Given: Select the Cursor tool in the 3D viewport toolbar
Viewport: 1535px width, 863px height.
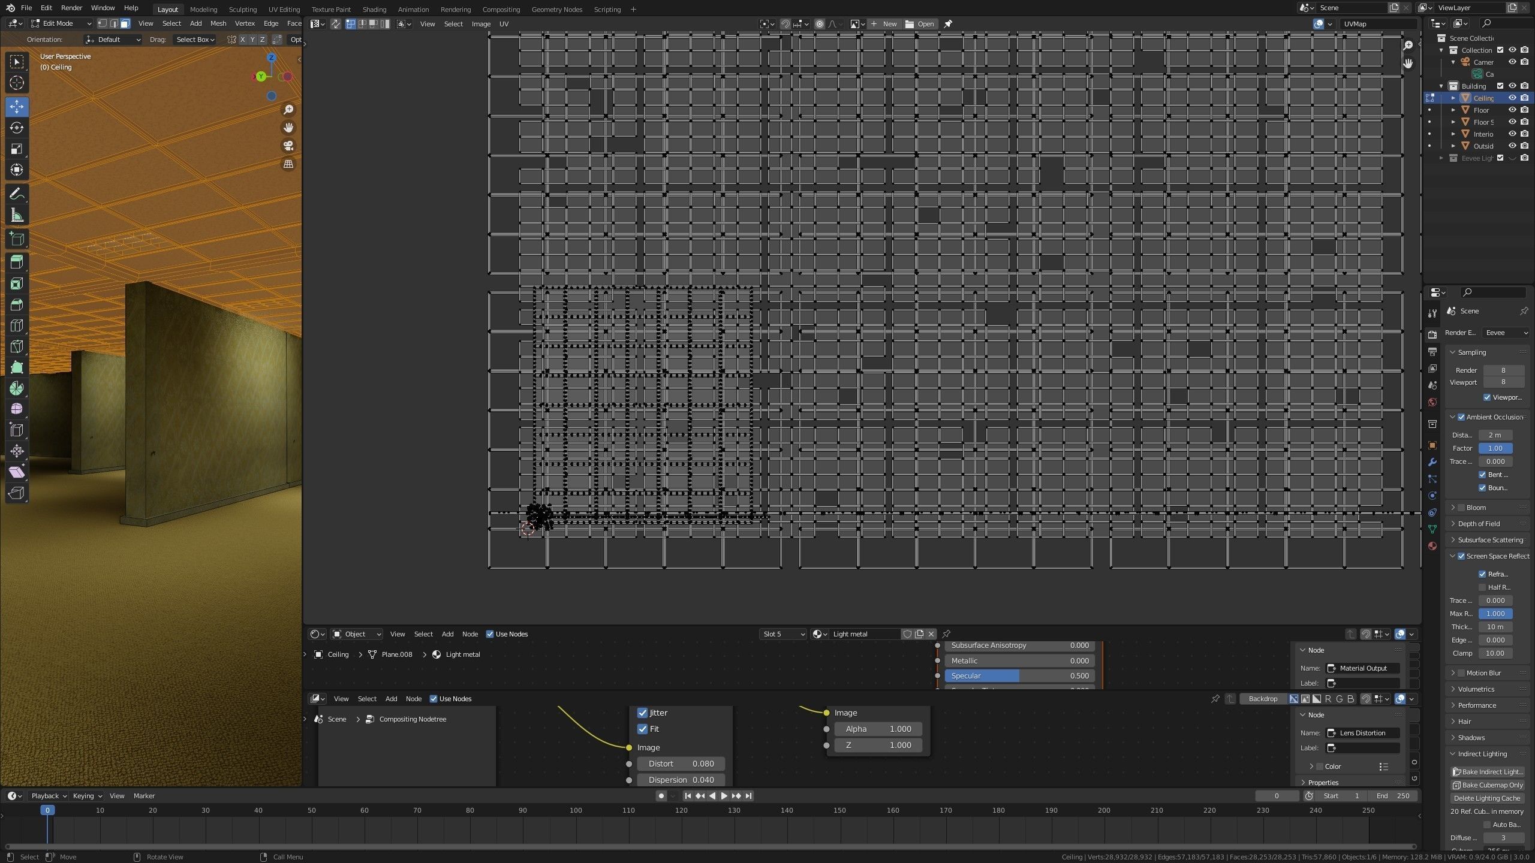Looking at the screenshot, I should (x=17, y=83).
